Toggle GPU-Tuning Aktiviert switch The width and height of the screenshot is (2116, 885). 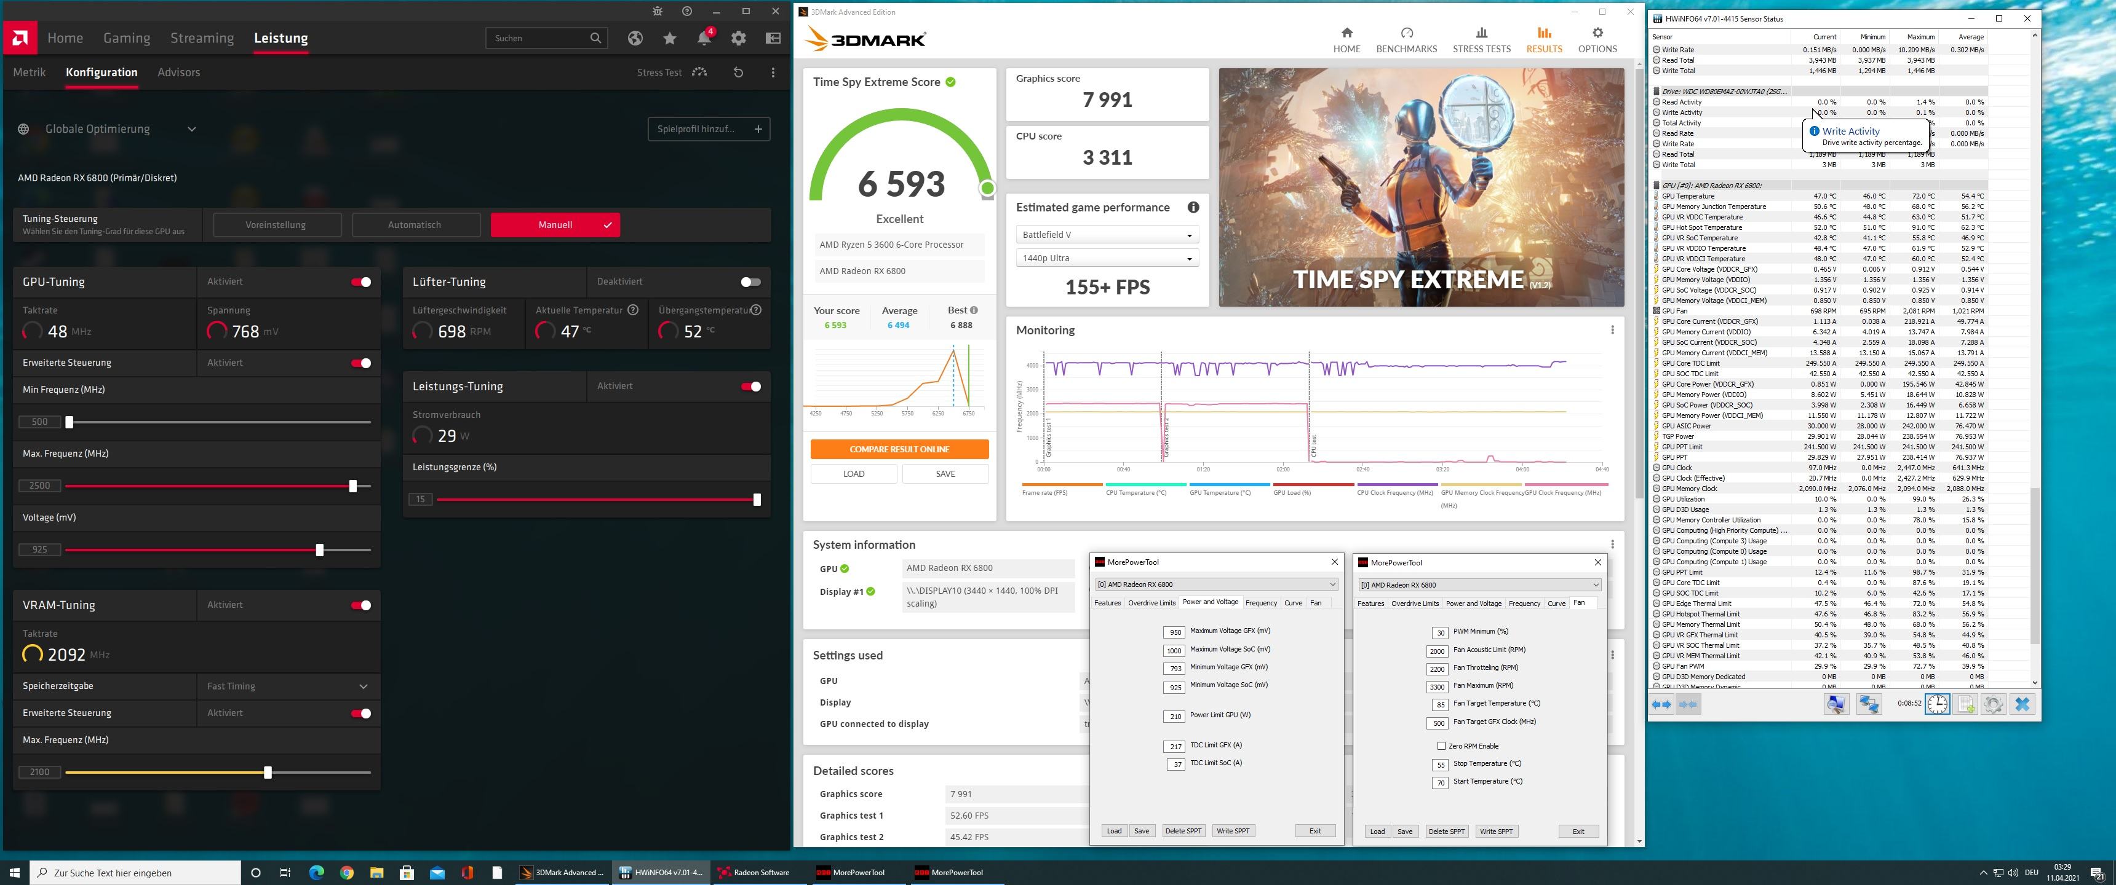[x=360, y=281]
